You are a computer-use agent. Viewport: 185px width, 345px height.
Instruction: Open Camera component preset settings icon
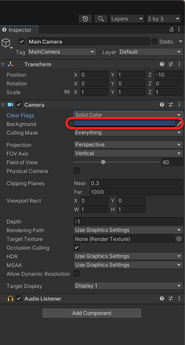(x=171, y=105)
